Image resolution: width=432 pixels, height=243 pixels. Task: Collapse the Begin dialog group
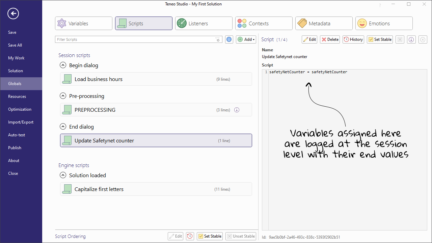pos(63,65)
